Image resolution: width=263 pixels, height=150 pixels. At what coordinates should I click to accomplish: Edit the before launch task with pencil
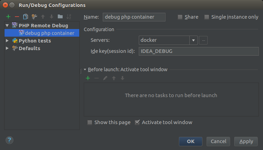105,78
